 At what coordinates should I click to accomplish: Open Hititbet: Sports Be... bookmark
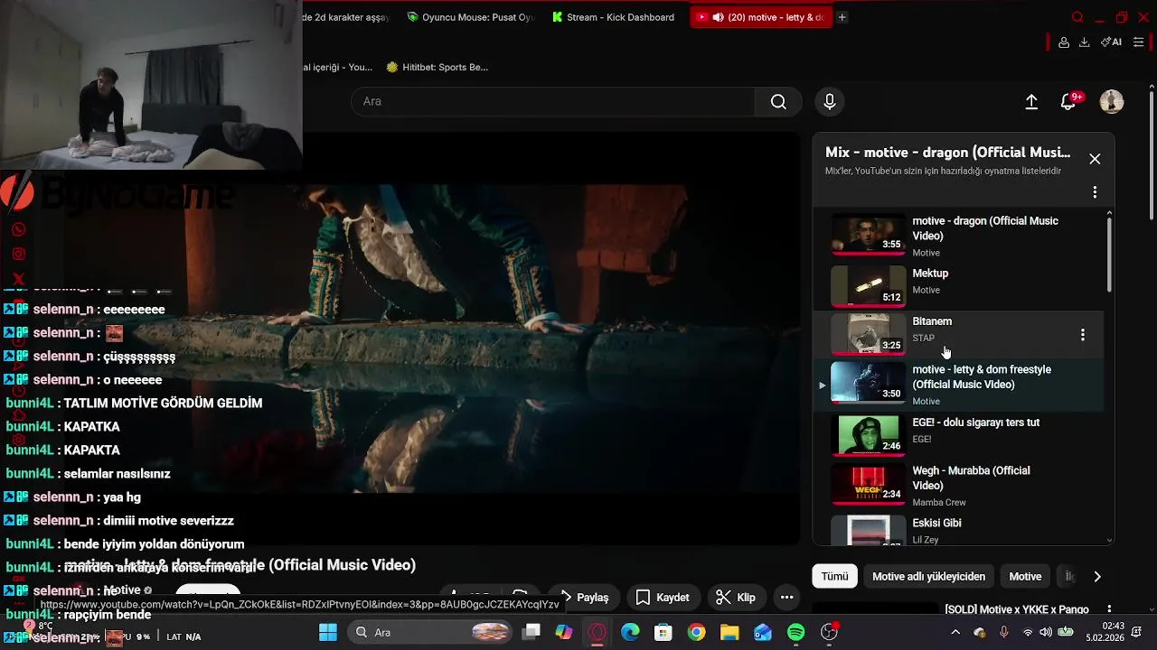pyautogui.click(x=437, y=67)
